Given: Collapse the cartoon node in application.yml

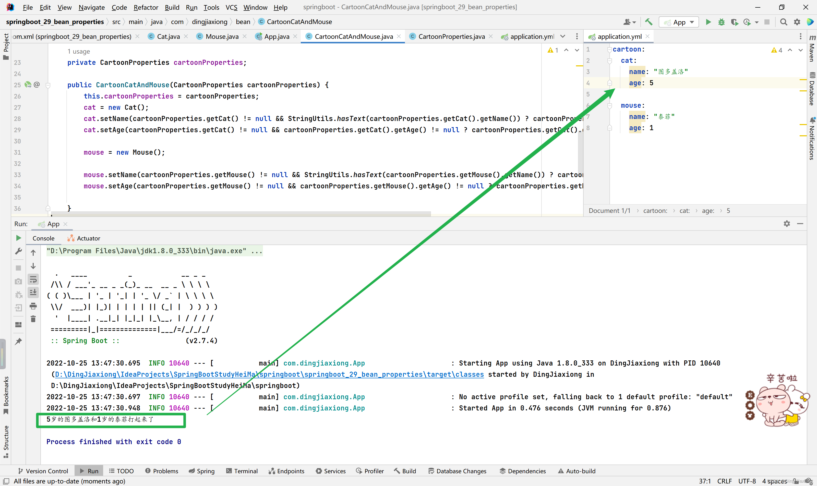Looking at the screenshot, I should click(609, 50).
